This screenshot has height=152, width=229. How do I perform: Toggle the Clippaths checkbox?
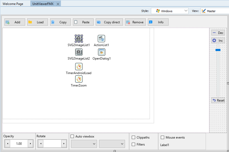[x=134, y=137]
